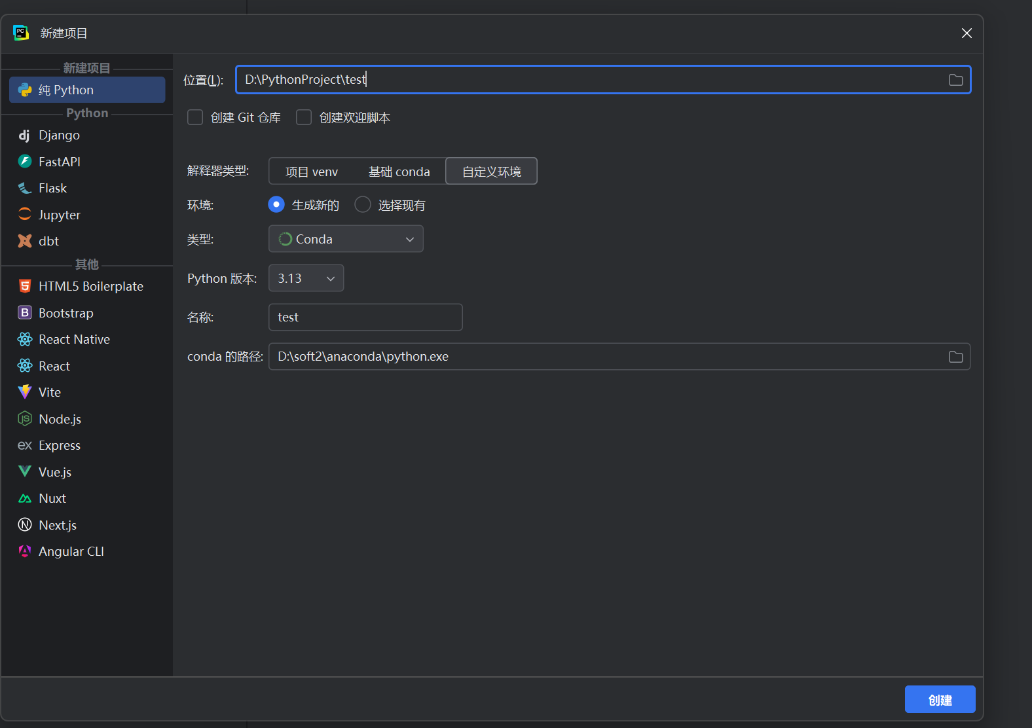This screenshot has width=1032, height=728.
Task: Select the Node.js project icon
Action: click(25, 418)
